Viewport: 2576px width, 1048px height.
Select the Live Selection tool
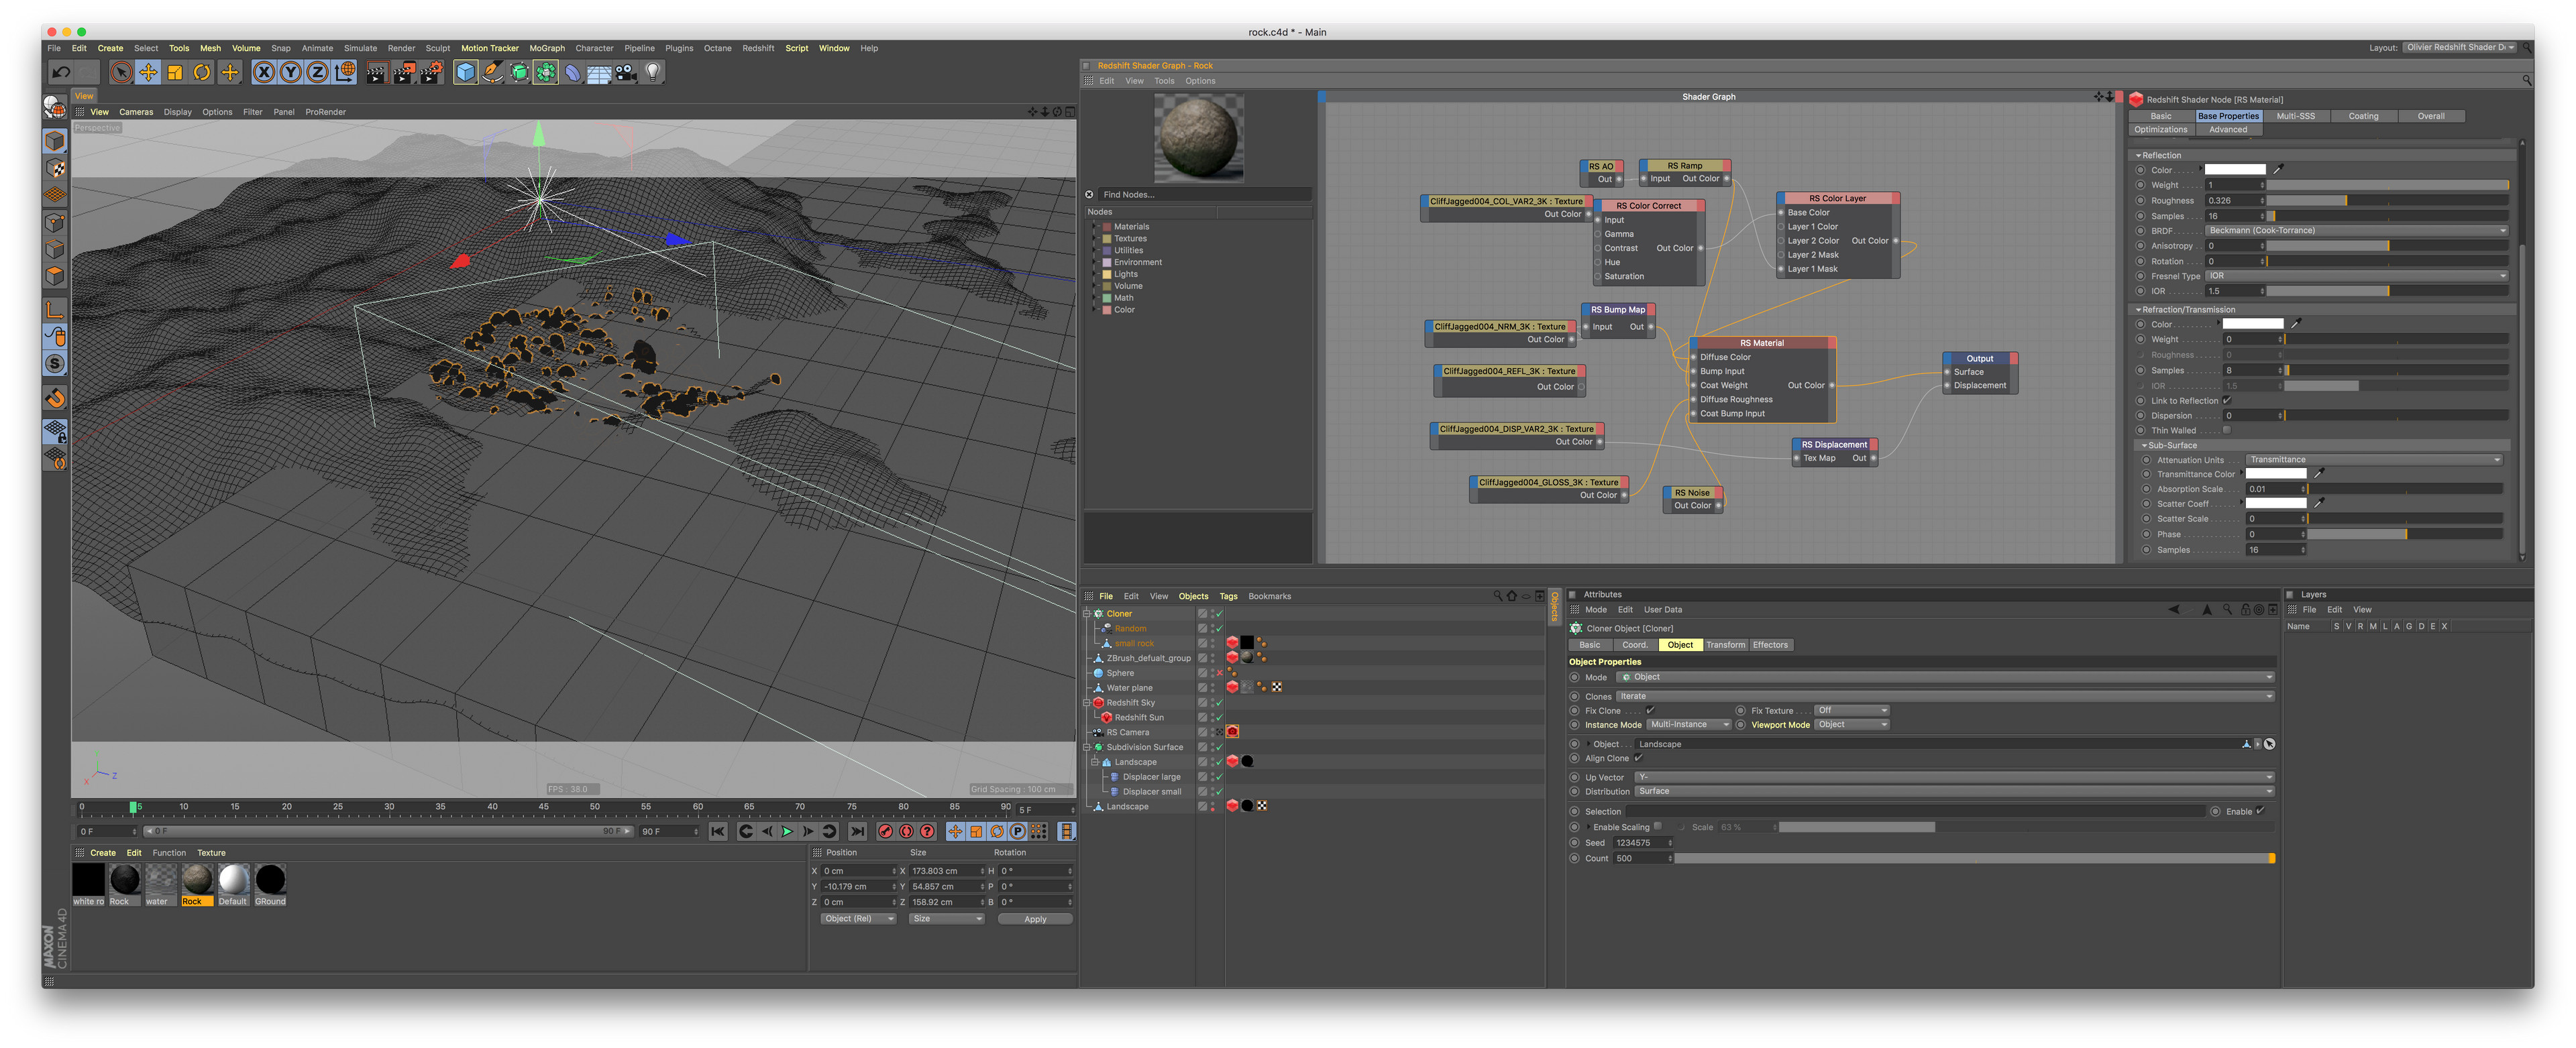coord(121,72)
